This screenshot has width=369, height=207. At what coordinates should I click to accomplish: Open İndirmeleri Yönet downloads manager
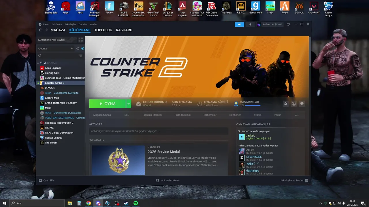click(167, 181)
